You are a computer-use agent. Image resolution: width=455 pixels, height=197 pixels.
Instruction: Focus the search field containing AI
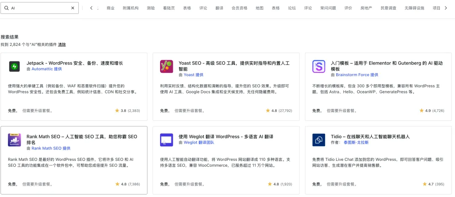pyautogui.click(x=40, y=8)
